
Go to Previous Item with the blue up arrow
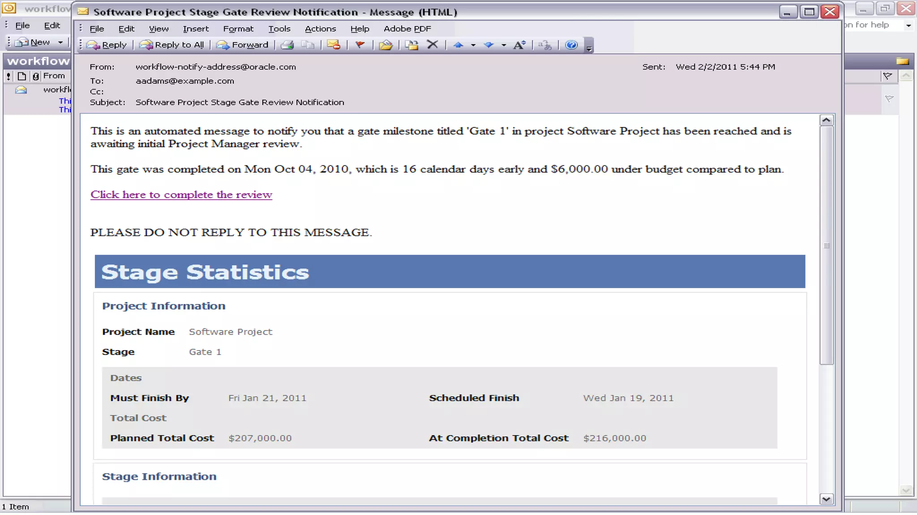point(458,45)
